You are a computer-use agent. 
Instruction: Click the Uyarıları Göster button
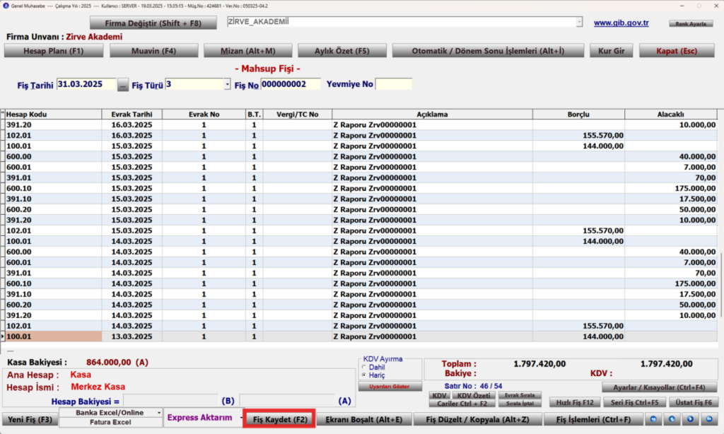click(x=390, y=387)
